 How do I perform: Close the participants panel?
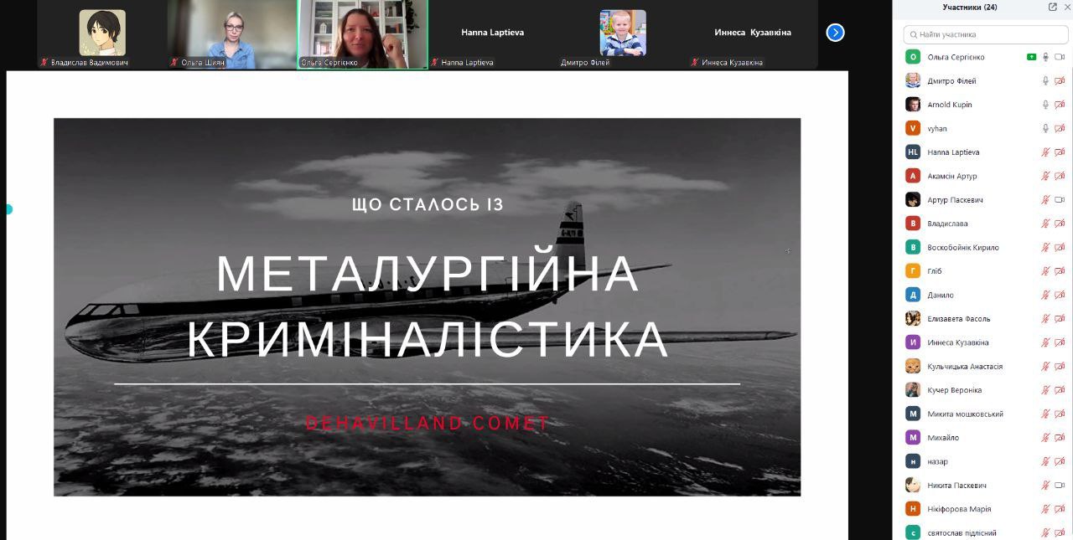point(1067,8)
